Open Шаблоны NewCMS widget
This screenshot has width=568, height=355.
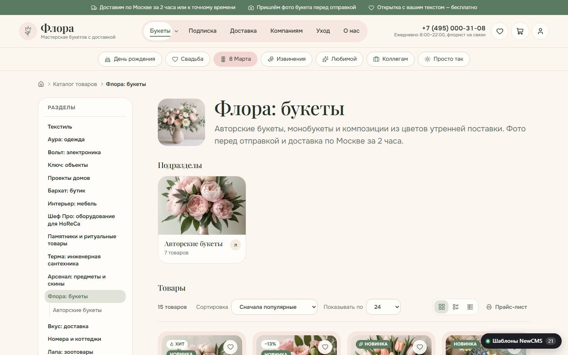pyautogui.click(x=521, y=341)
